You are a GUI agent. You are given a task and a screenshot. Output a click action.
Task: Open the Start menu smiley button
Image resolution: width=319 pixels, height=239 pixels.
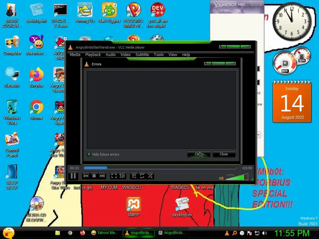click(8, 233)
